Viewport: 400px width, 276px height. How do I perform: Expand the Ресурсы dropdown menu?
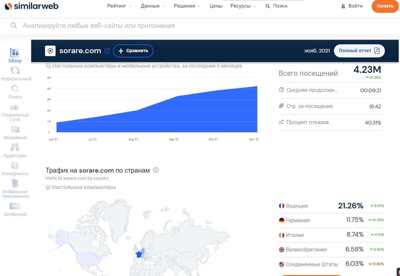(x=243, y=6)
